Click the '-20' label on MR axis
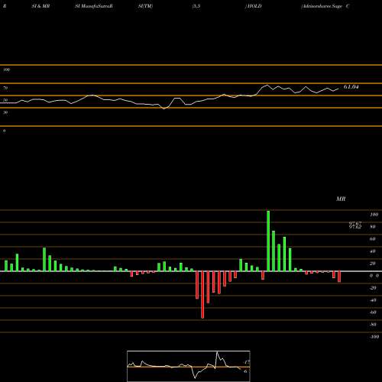This screenshot has height=382, width=382. [373, 288]
